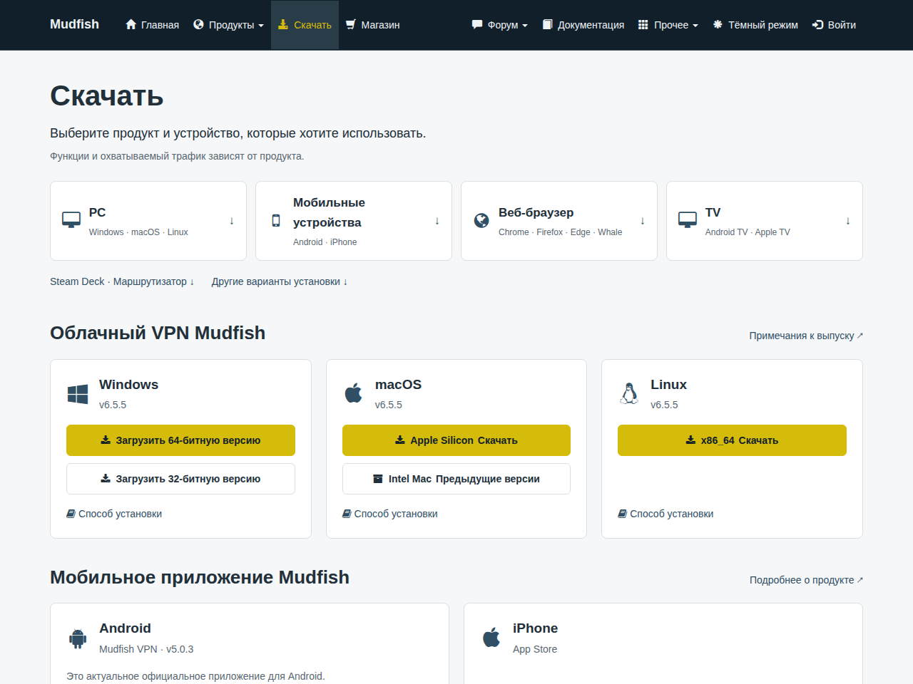The height and width of the screenshot is (684, 913).
Task: Go to Главная home page
Action: point(152,25)
